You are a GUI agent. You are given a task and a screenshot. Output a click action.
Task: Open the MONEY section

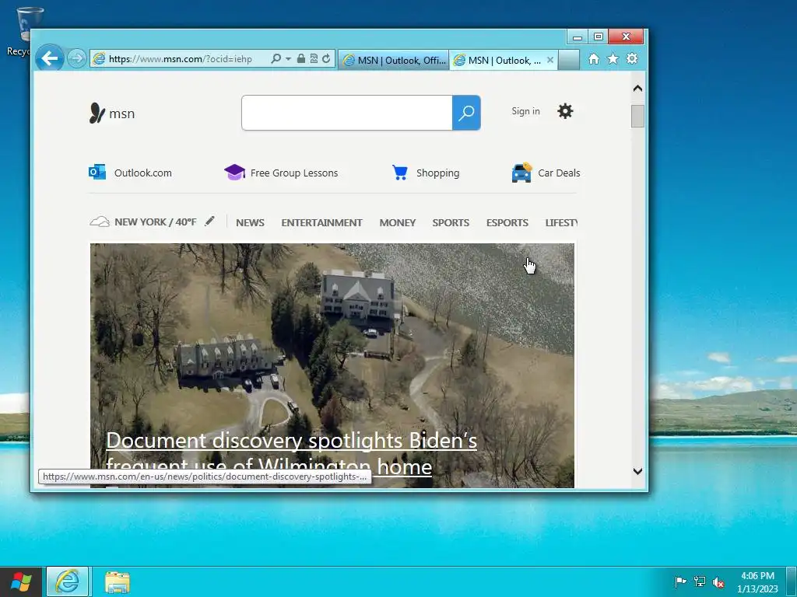coord(398,222)
